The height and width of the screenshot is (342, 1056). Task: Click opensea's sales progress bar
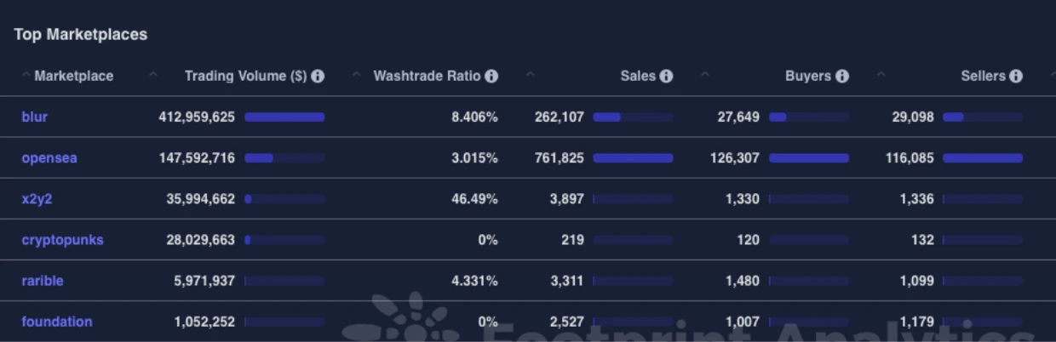click(633, 158)
